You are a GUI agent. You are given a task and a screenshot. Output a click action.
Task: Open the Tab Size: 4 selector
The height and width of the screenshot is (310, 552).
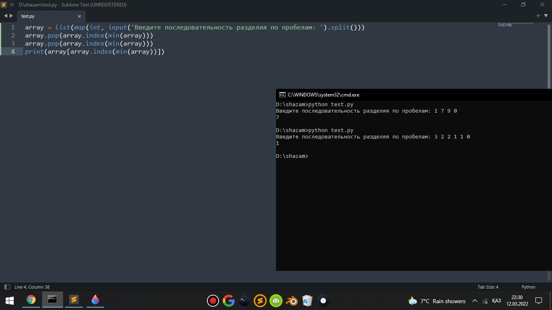[488, 287]
